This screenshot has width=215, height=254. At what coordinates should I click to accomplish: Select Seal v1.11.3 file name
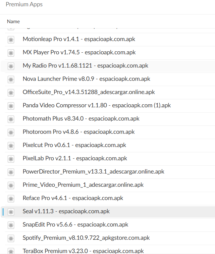(66, 212)
